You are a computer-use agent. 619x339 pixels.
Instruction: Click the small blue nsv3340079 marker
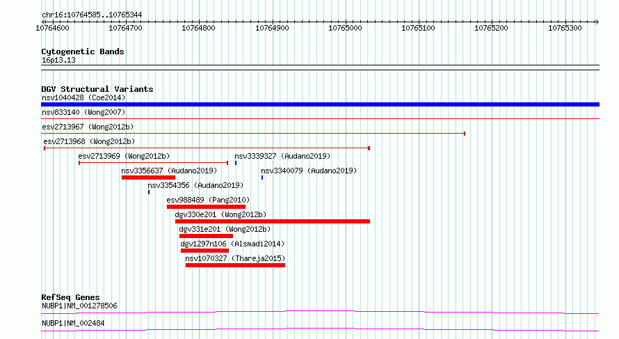click(262, 178)
